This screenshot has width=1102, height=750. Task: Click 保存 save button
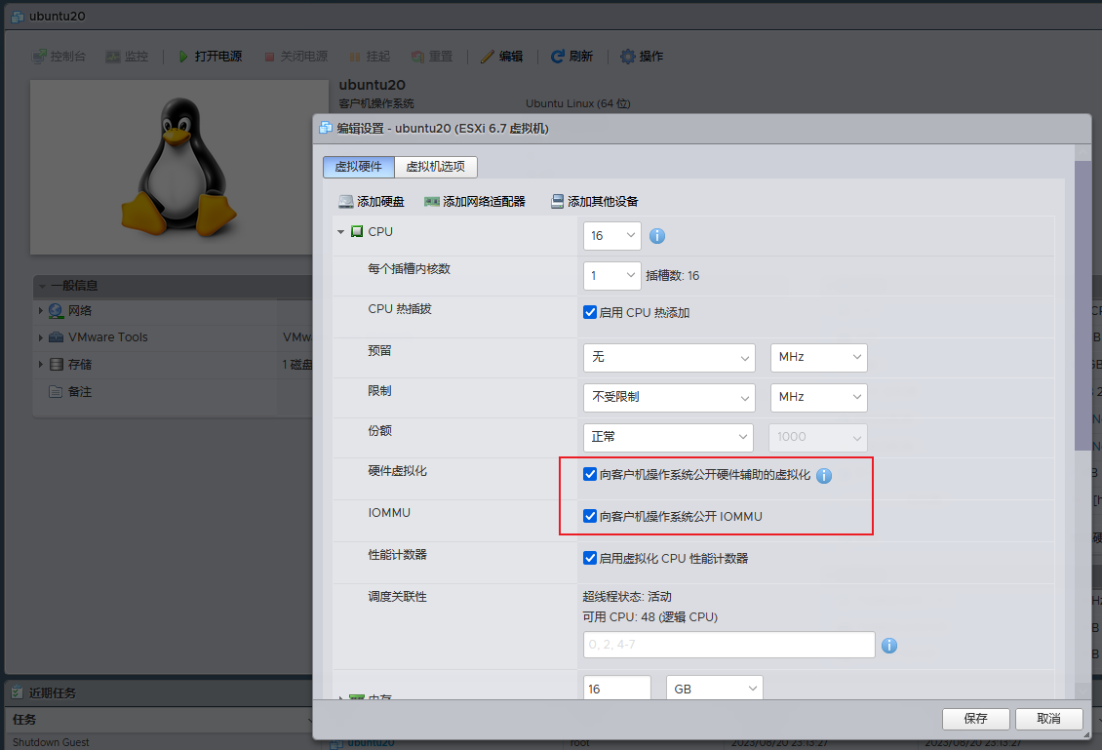click(975, 719)
